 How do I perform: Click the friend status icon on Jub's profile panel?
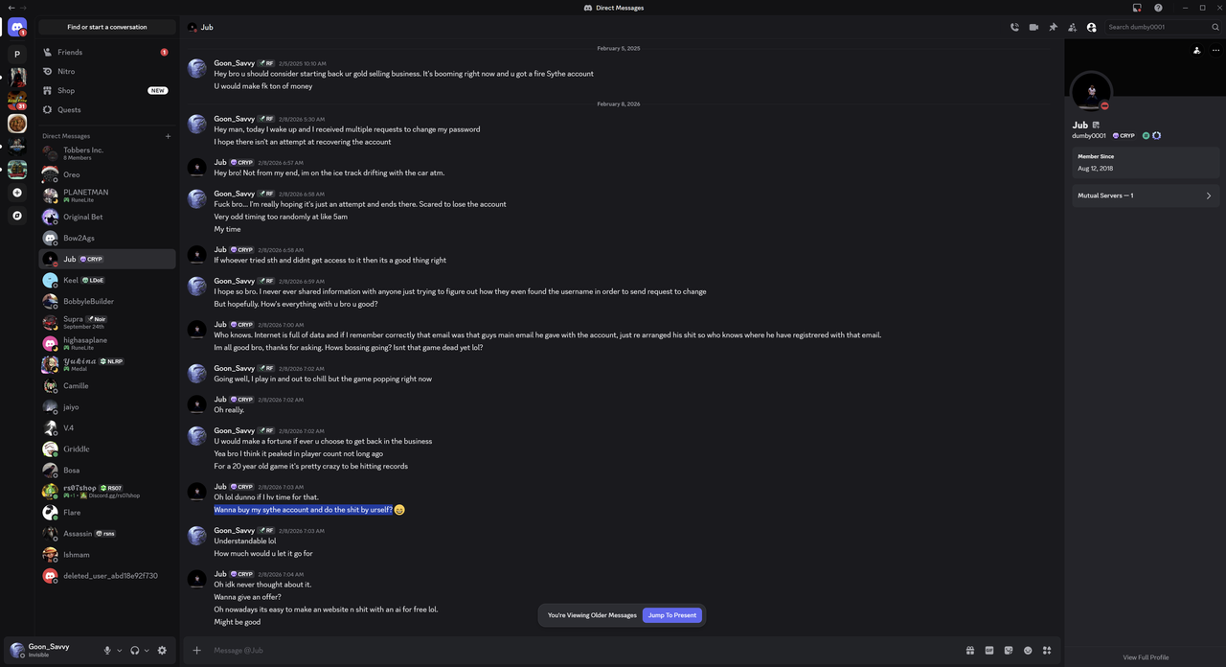pyautogui.click(x=1197, y=51)
